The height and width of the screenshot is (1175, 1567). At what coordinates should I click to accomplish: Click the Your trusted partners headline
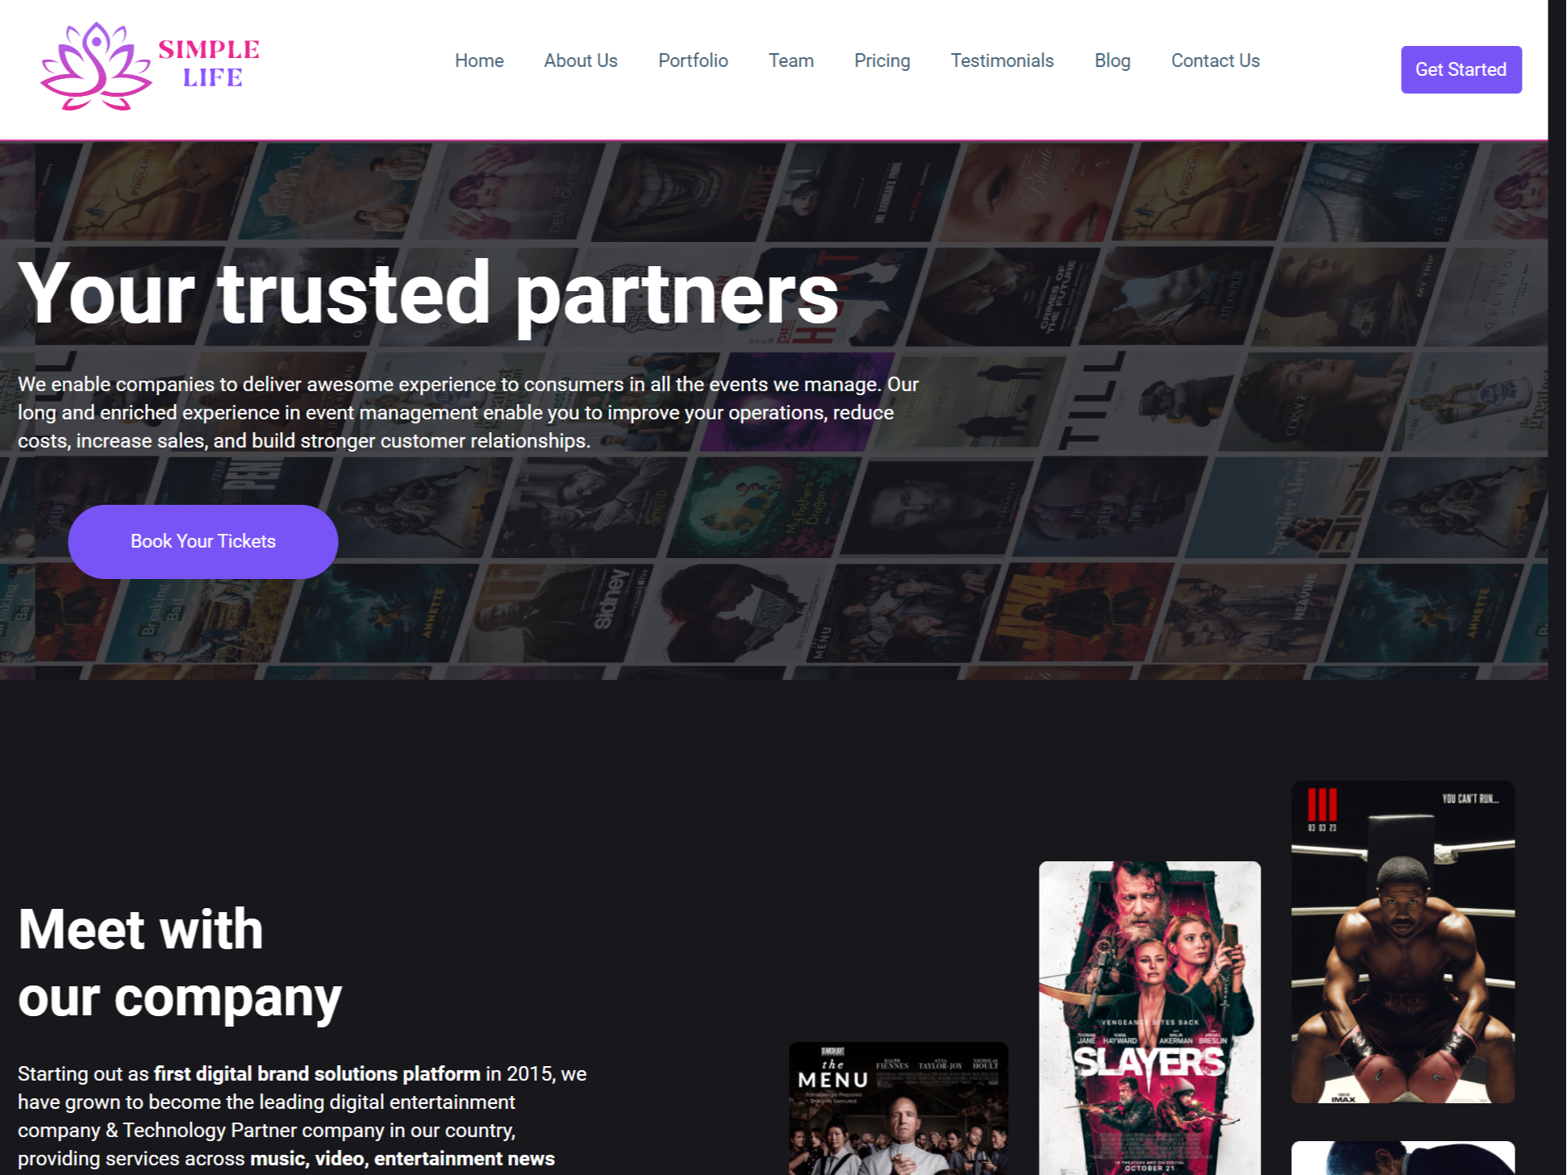[x=428, y=294]
